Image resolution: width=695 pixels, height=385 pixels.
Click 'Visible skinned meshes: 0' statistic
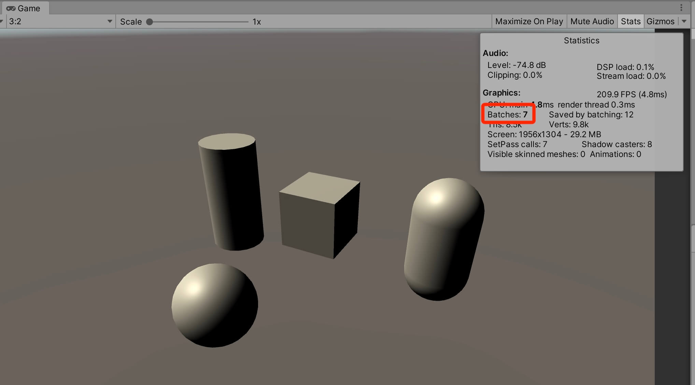536,154
